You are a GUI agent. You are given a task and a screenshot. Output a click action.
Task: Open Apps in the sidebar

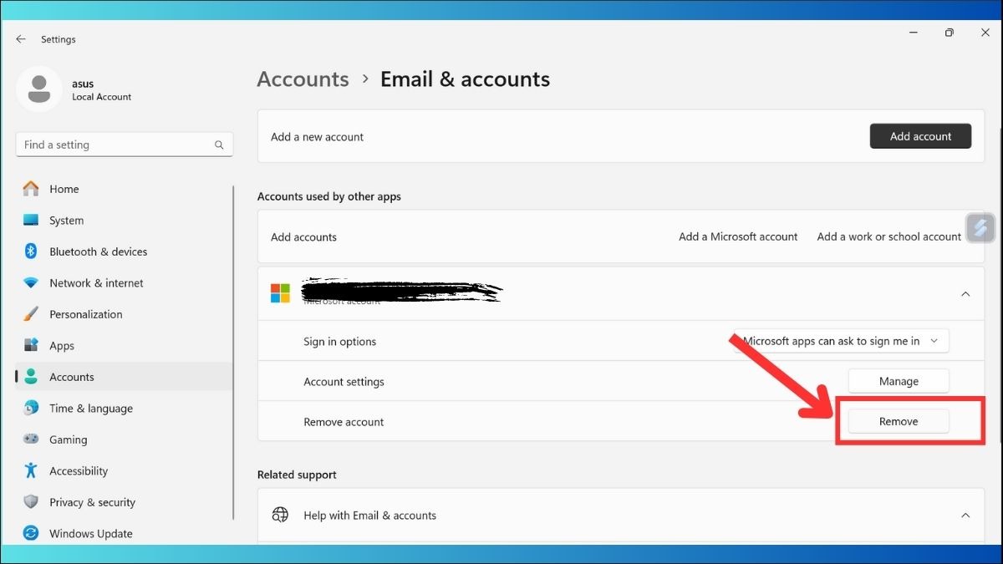click(x=125, y=346)
